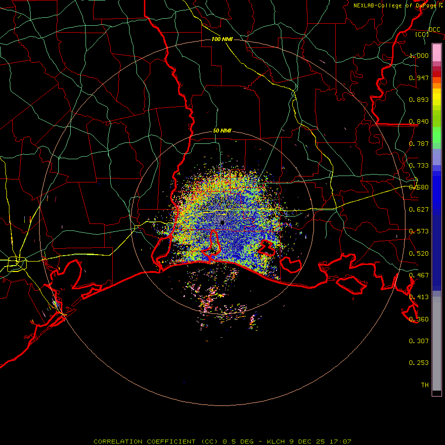Select the 0.520 scale value

pos(419,254)
